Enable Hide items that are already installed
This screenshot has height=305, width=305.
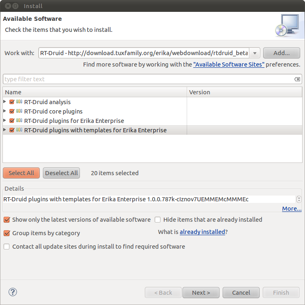click(158, 220)
